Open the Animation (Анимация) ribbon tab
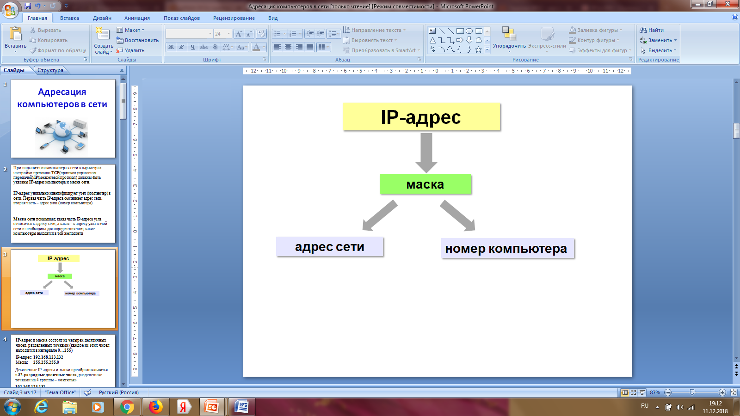Image resolution: width=740 pixels, height=416 pixels. [137, 18]
